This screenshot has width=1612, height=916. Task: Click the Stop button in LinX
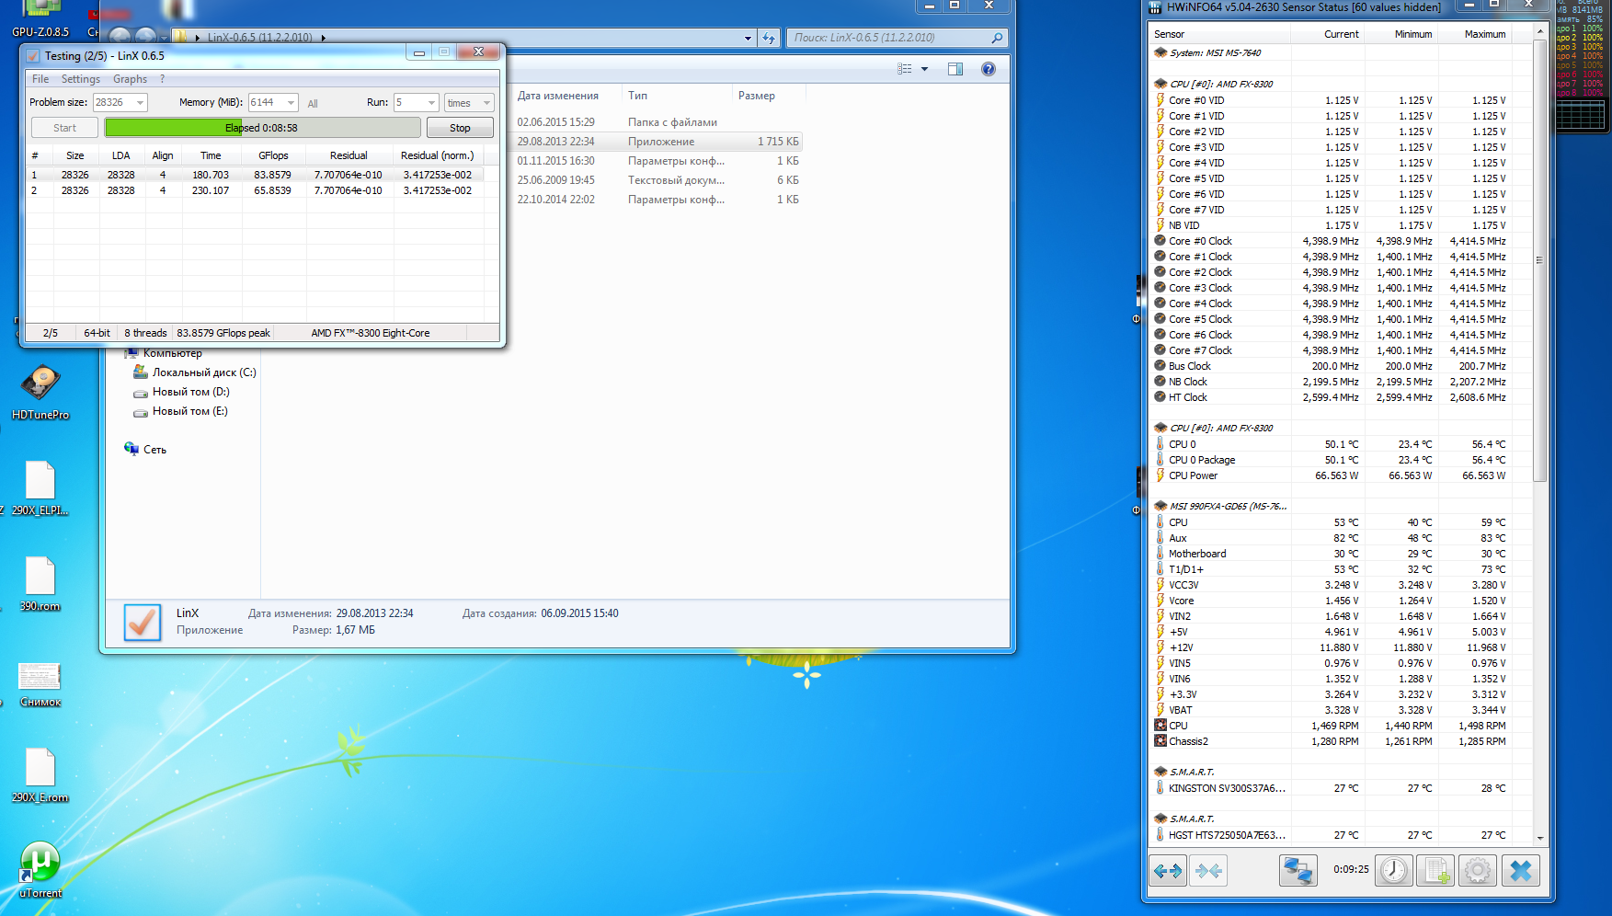[460, 128]
